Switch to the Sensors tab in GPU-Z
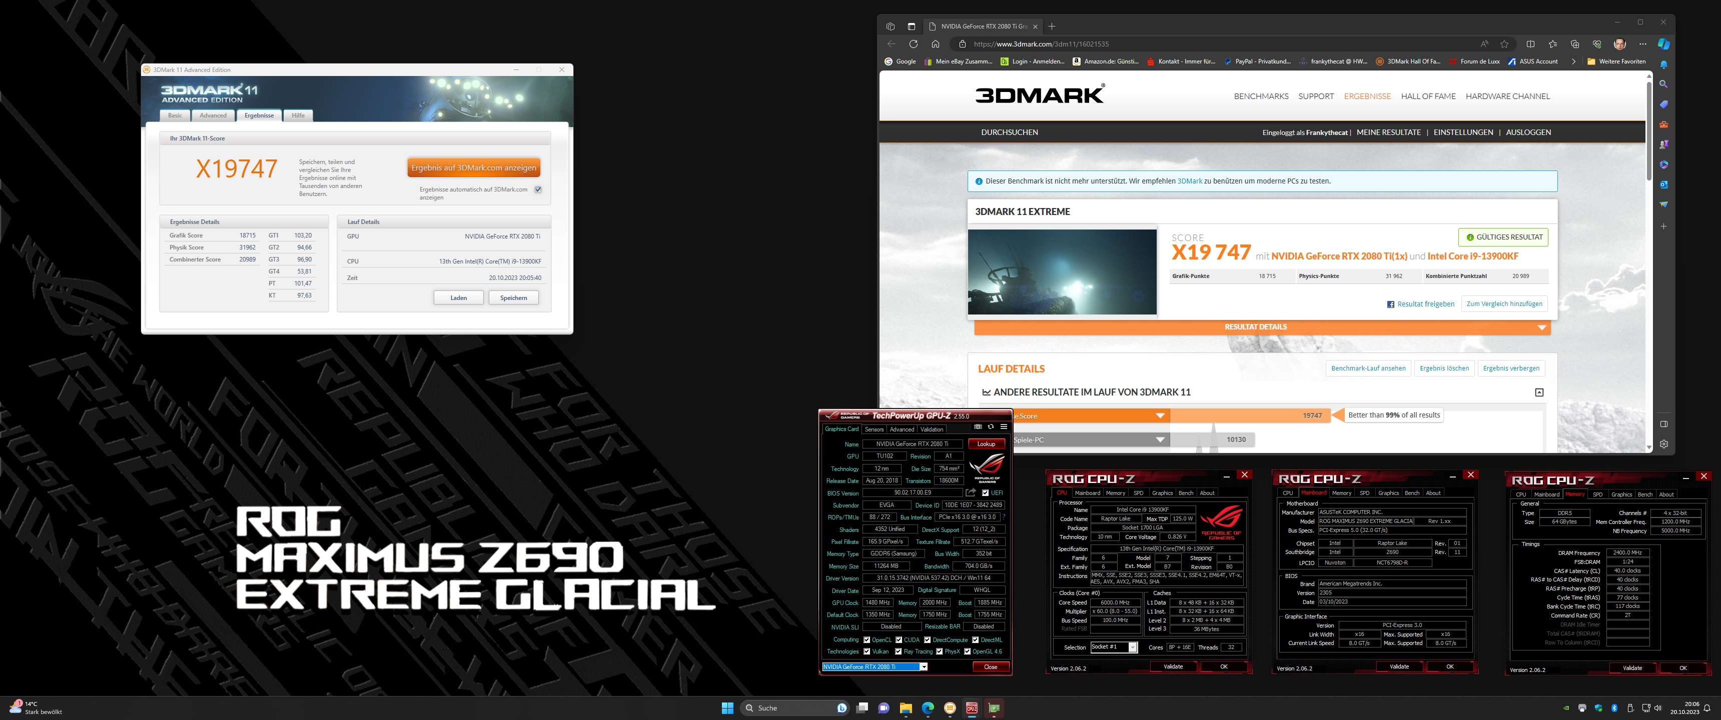Viewport: 1721px width, 720px height. tap(874, 429)
